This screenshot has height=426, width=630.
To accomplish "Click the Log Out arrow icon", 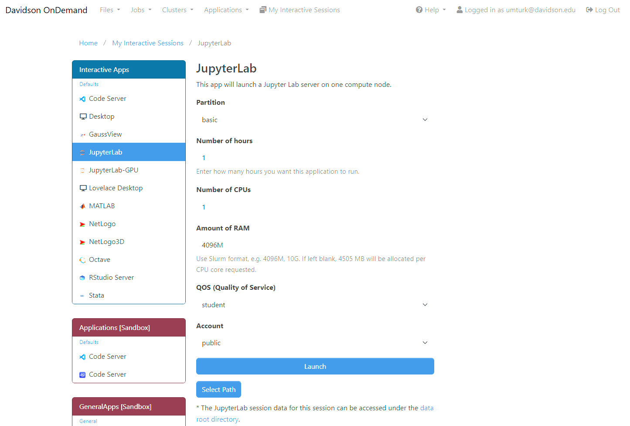I will (x=589, y=10).
